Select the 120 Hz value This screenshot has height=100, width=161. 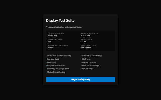tap(50, 48)
